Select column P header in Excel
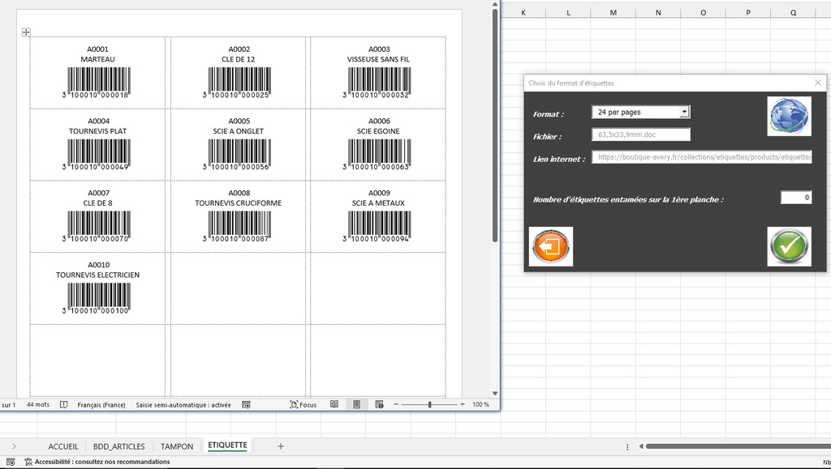 [x=748, y=13]
